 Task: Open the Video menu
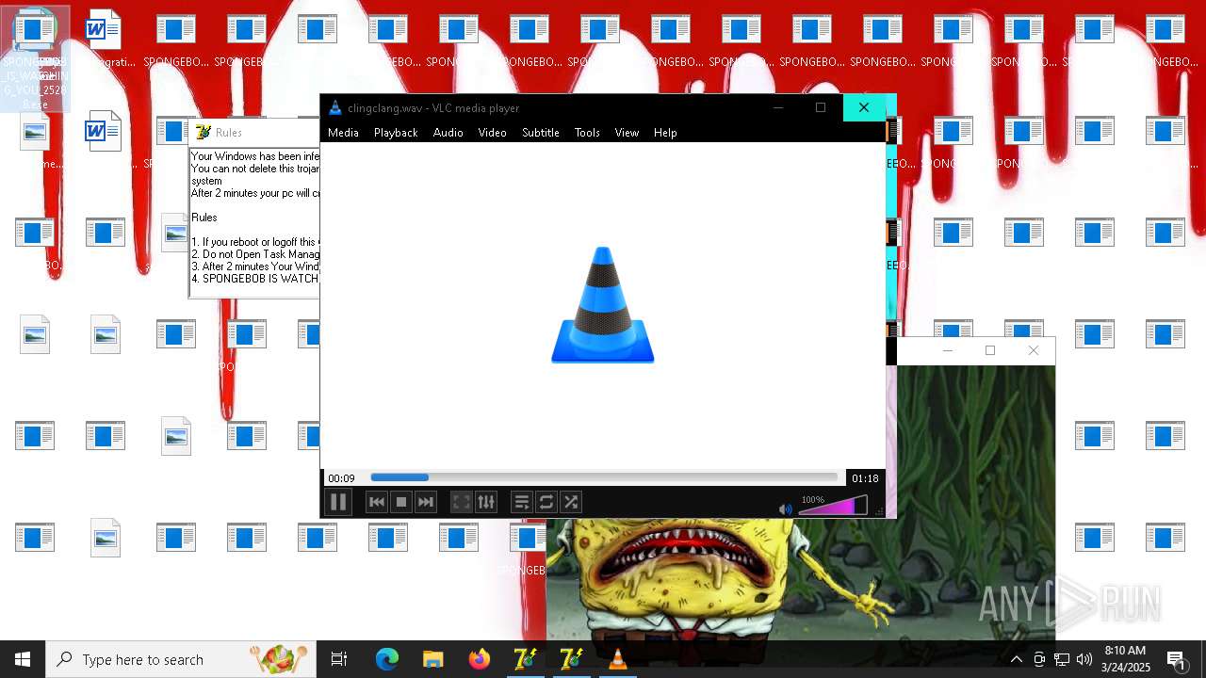(492, 133)
